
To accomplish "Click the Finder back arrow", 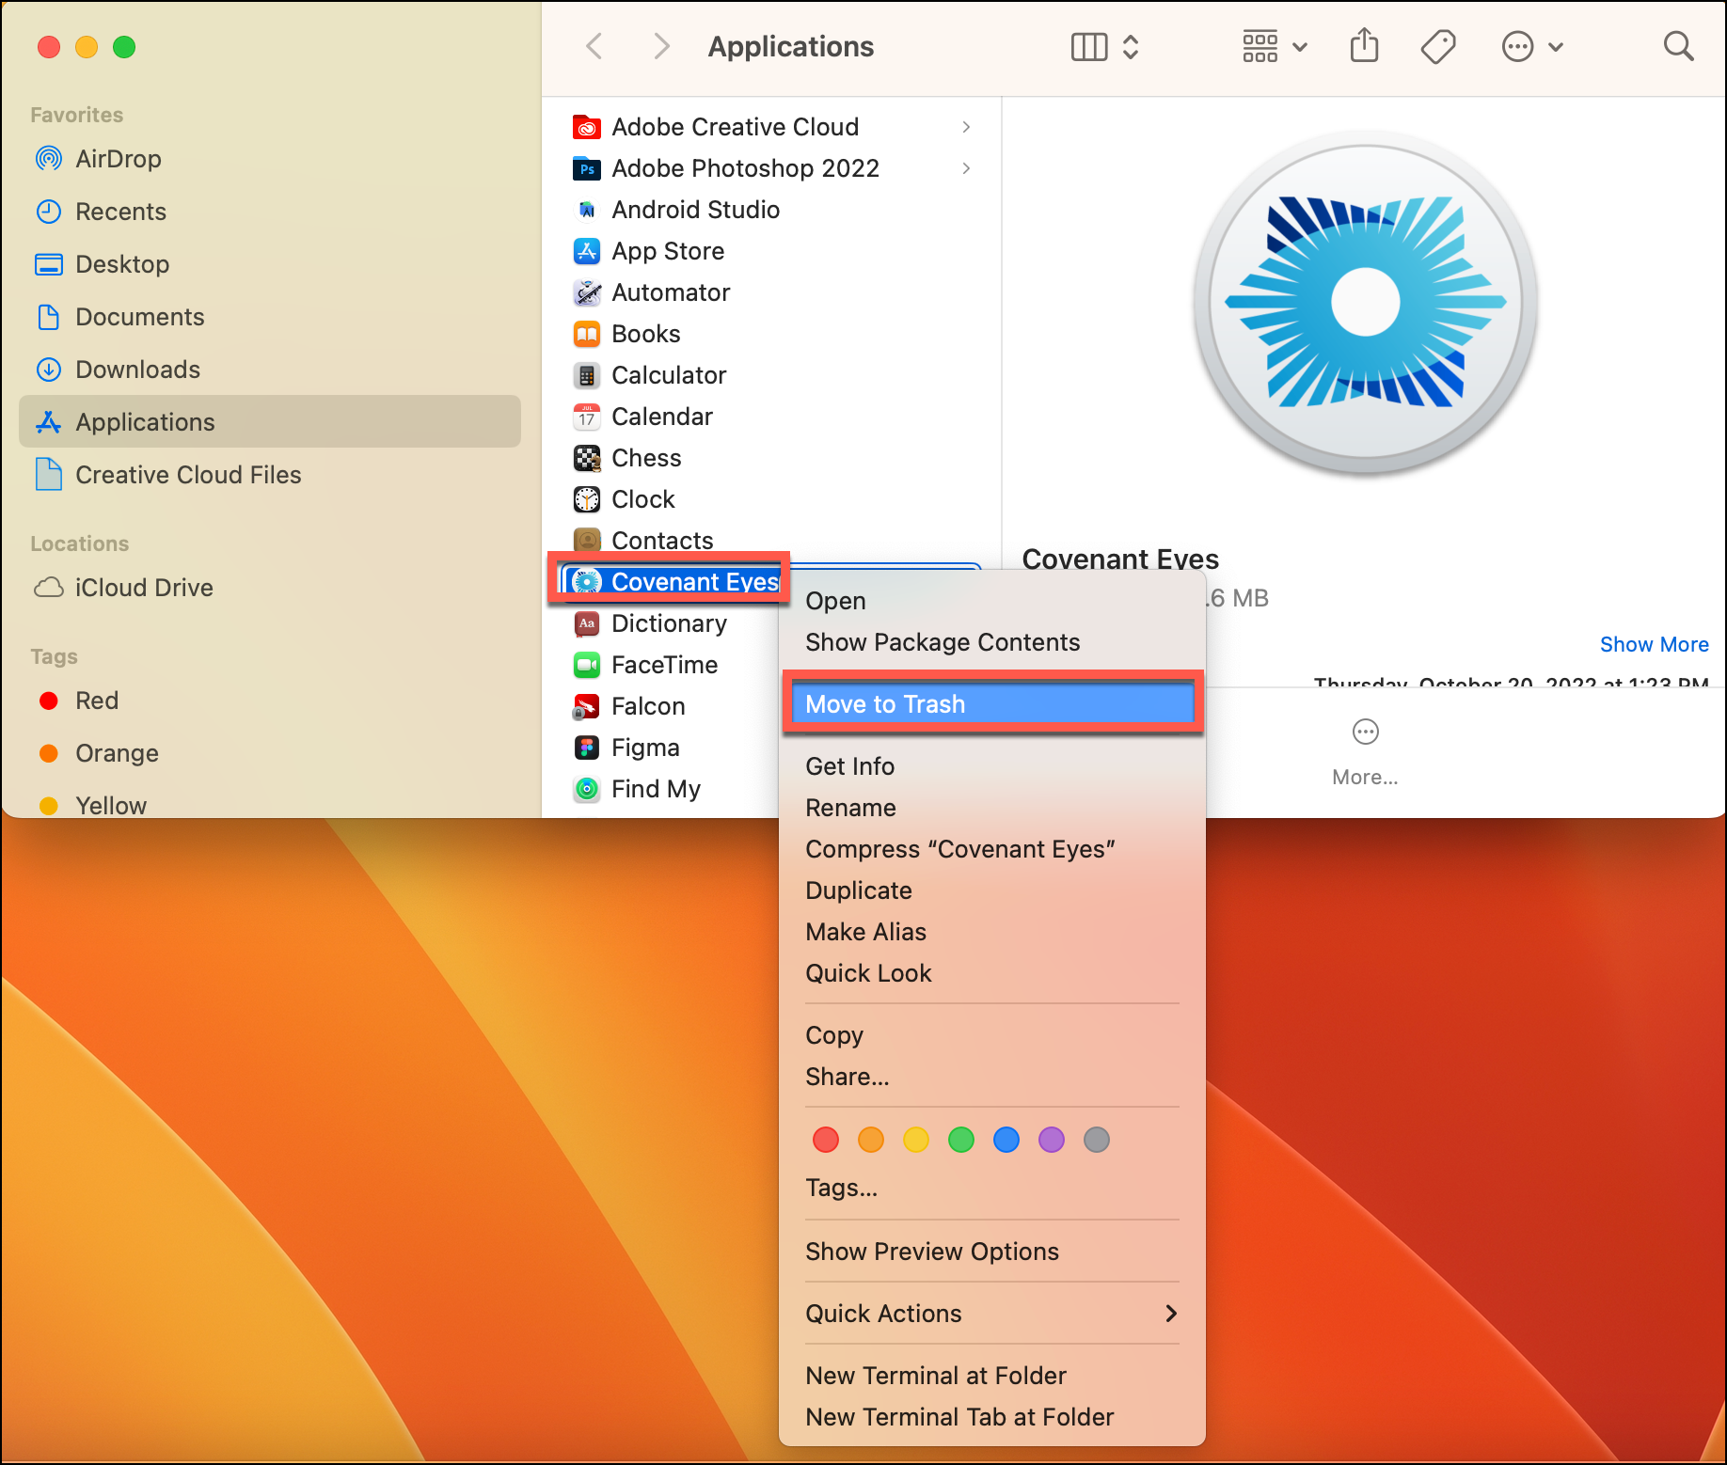I will [594, 46].
